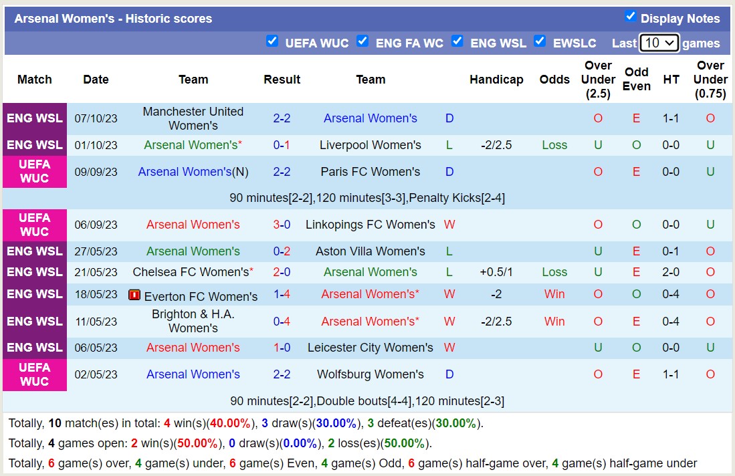This screenshot has height=476, width=735.
Task: Uncheck the ENG FA WC checkbox
Action: 362,41
